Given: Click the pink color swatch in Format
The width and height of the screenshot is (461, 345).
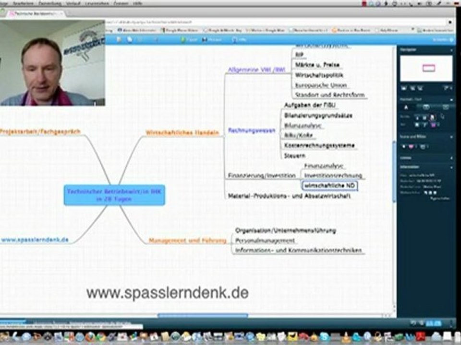Looking at the screenshot, I should click(x=433, y=125).
